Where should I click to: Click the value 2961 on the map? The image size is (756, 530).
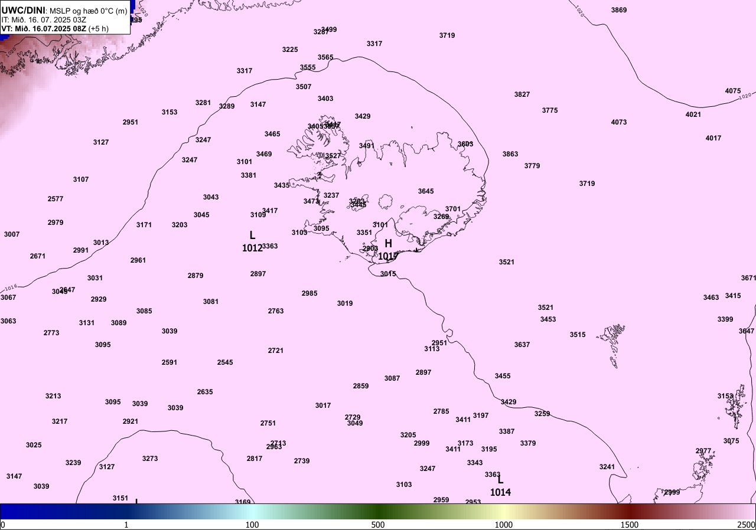(x=138, y=260)
